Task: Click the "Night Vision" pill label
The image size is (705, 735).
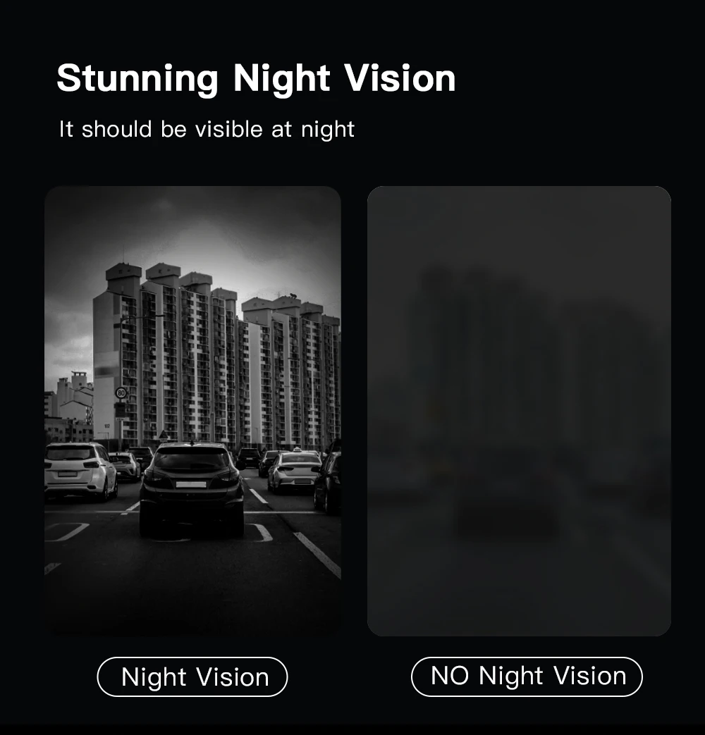Action: pyautogui.click(x=192, y=677)
